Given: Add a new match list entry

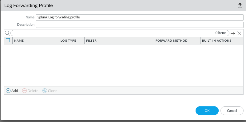Looking at the screenshot, I should 12,90.
